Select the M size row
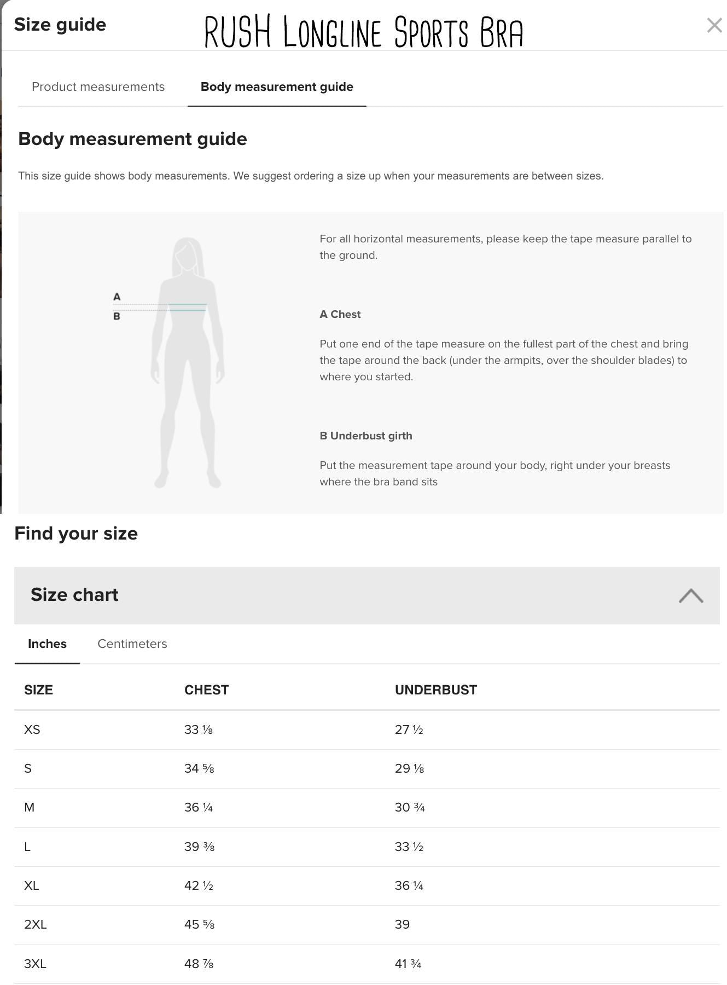The height and width of the screenshot is (985, 727). [x=30, y=808]
